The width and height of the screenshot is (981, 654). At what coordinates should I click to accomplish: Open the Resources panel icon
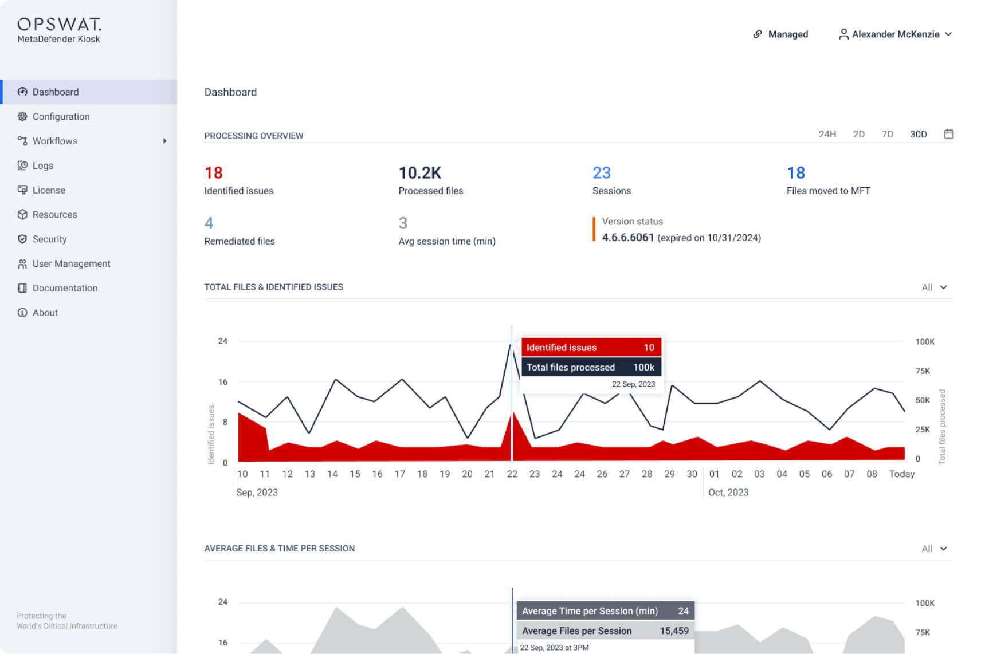pyautogui.click(x=22, y=214)
